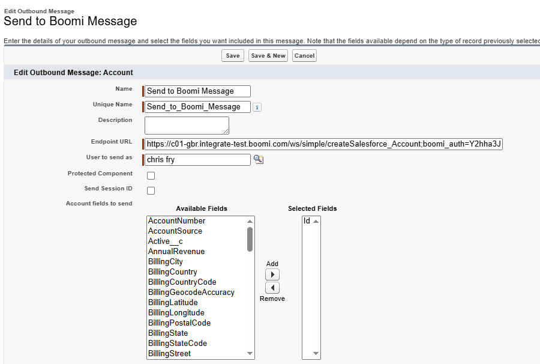Screen dimensions: 540x364
Task: Click the Add right-arrow button
Action: [x=272, y=275]
